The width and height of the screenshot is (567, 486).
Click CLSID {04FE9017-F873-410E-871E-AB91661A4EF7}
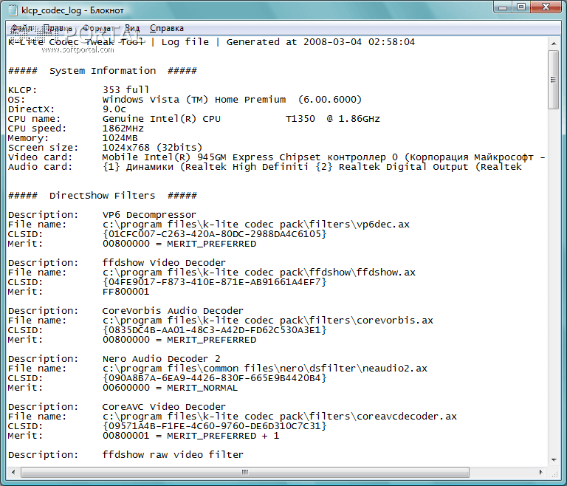coord(214,282)
